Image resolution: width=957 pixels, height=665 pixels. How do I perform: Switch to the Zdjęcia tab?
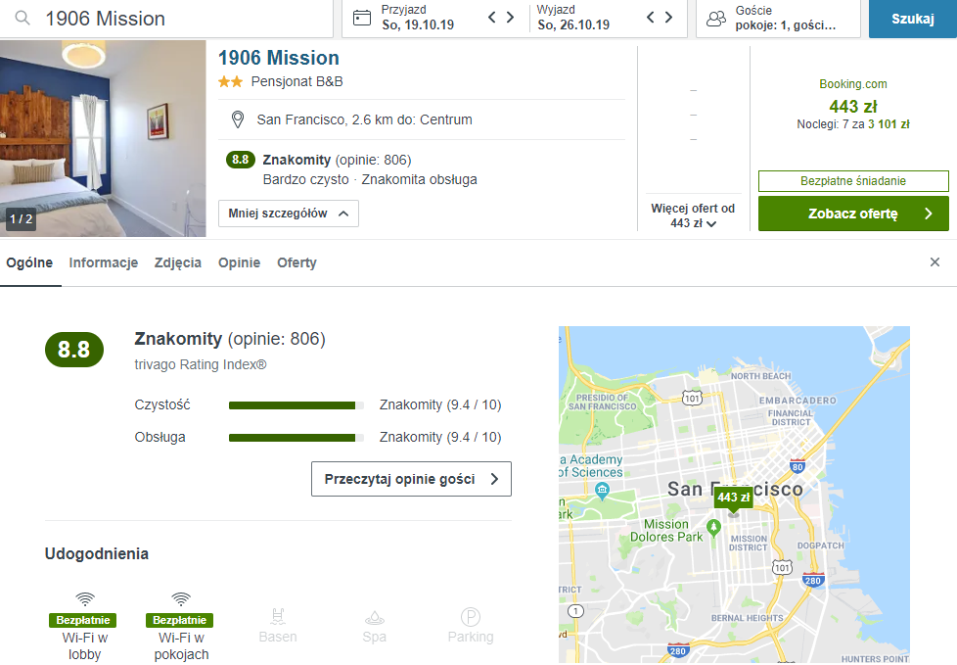[178, 262]
